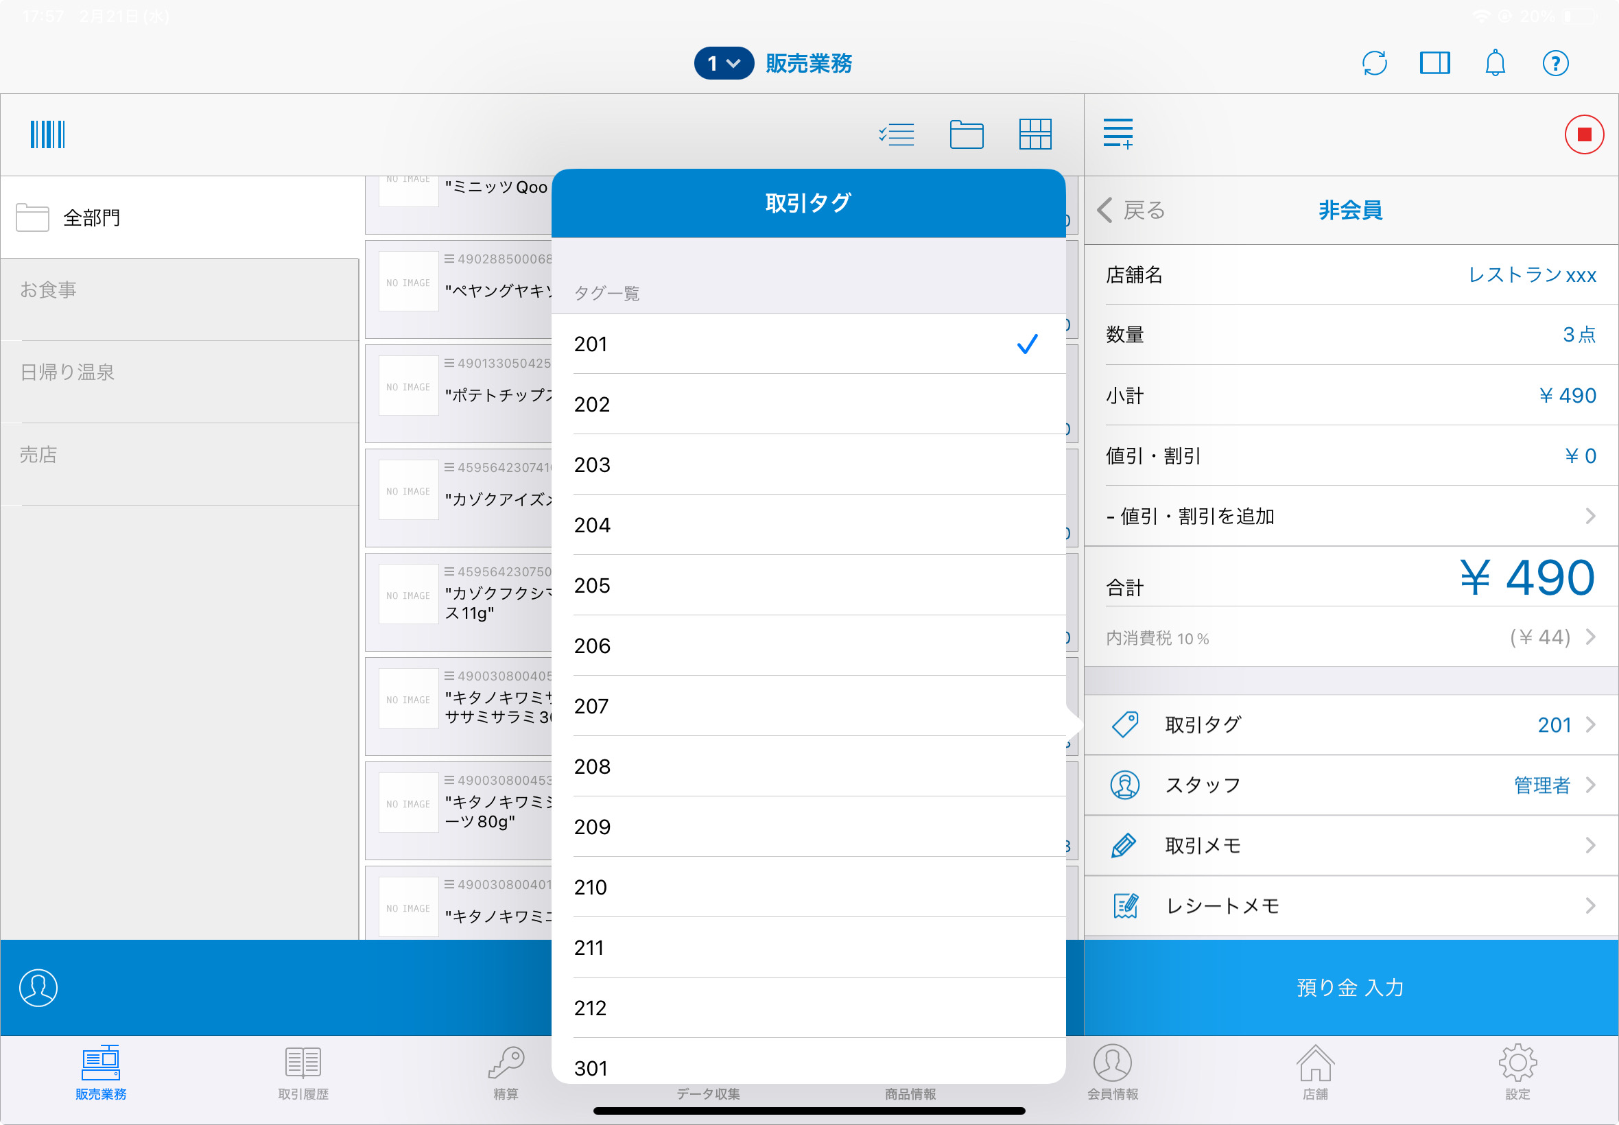Viewport: 1619px width, 1125px height.
Task: Go back with 戻る button
Action: click(x=1131, y=210)
